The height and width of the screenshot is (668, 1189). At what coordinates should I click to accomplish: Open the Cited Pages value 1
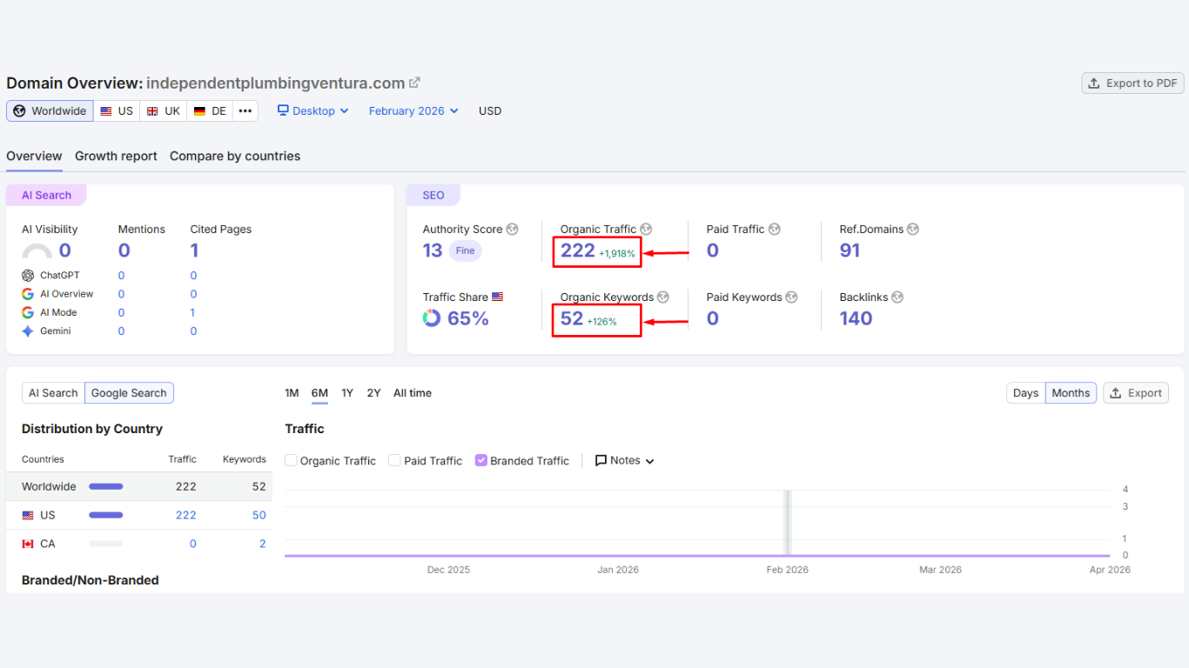click(194, 250)
